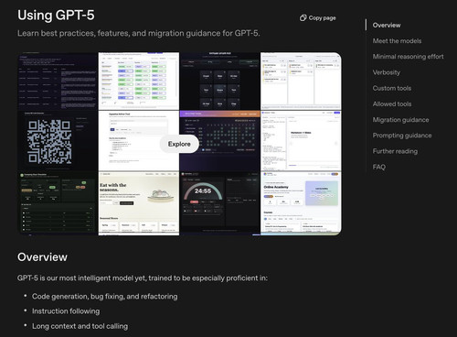Image resolution: width=457 pixels, height=337 pixels.
Task: Open the purple calendar heatmap thumbnail
Action: tap(219, 141)
